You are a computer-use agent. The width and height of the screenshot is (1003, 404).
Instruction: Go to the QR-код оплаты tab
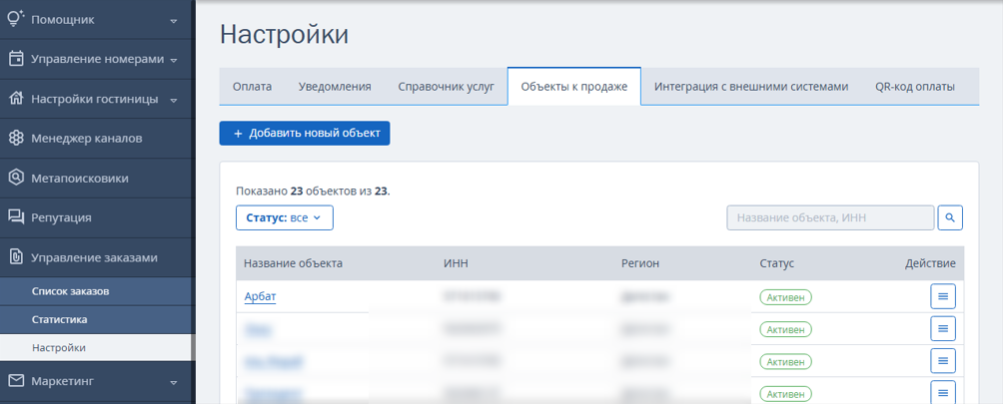tap(915, 86)
